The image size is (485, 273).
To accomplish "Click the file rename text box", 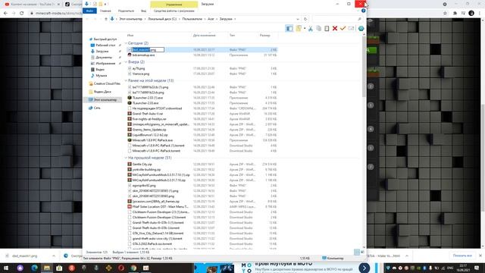I will [148, 50].
